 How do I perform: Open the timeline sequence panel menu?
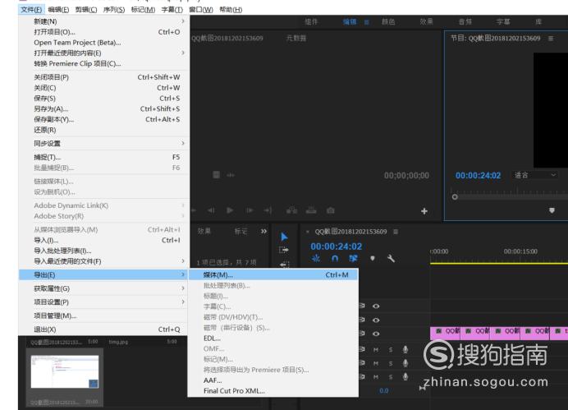point(396,232)
